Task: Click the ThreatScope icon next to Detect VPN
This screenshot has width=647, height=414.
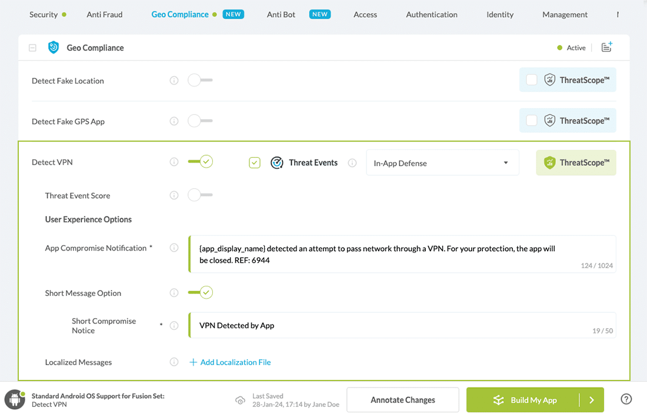Action: (548, 162)
